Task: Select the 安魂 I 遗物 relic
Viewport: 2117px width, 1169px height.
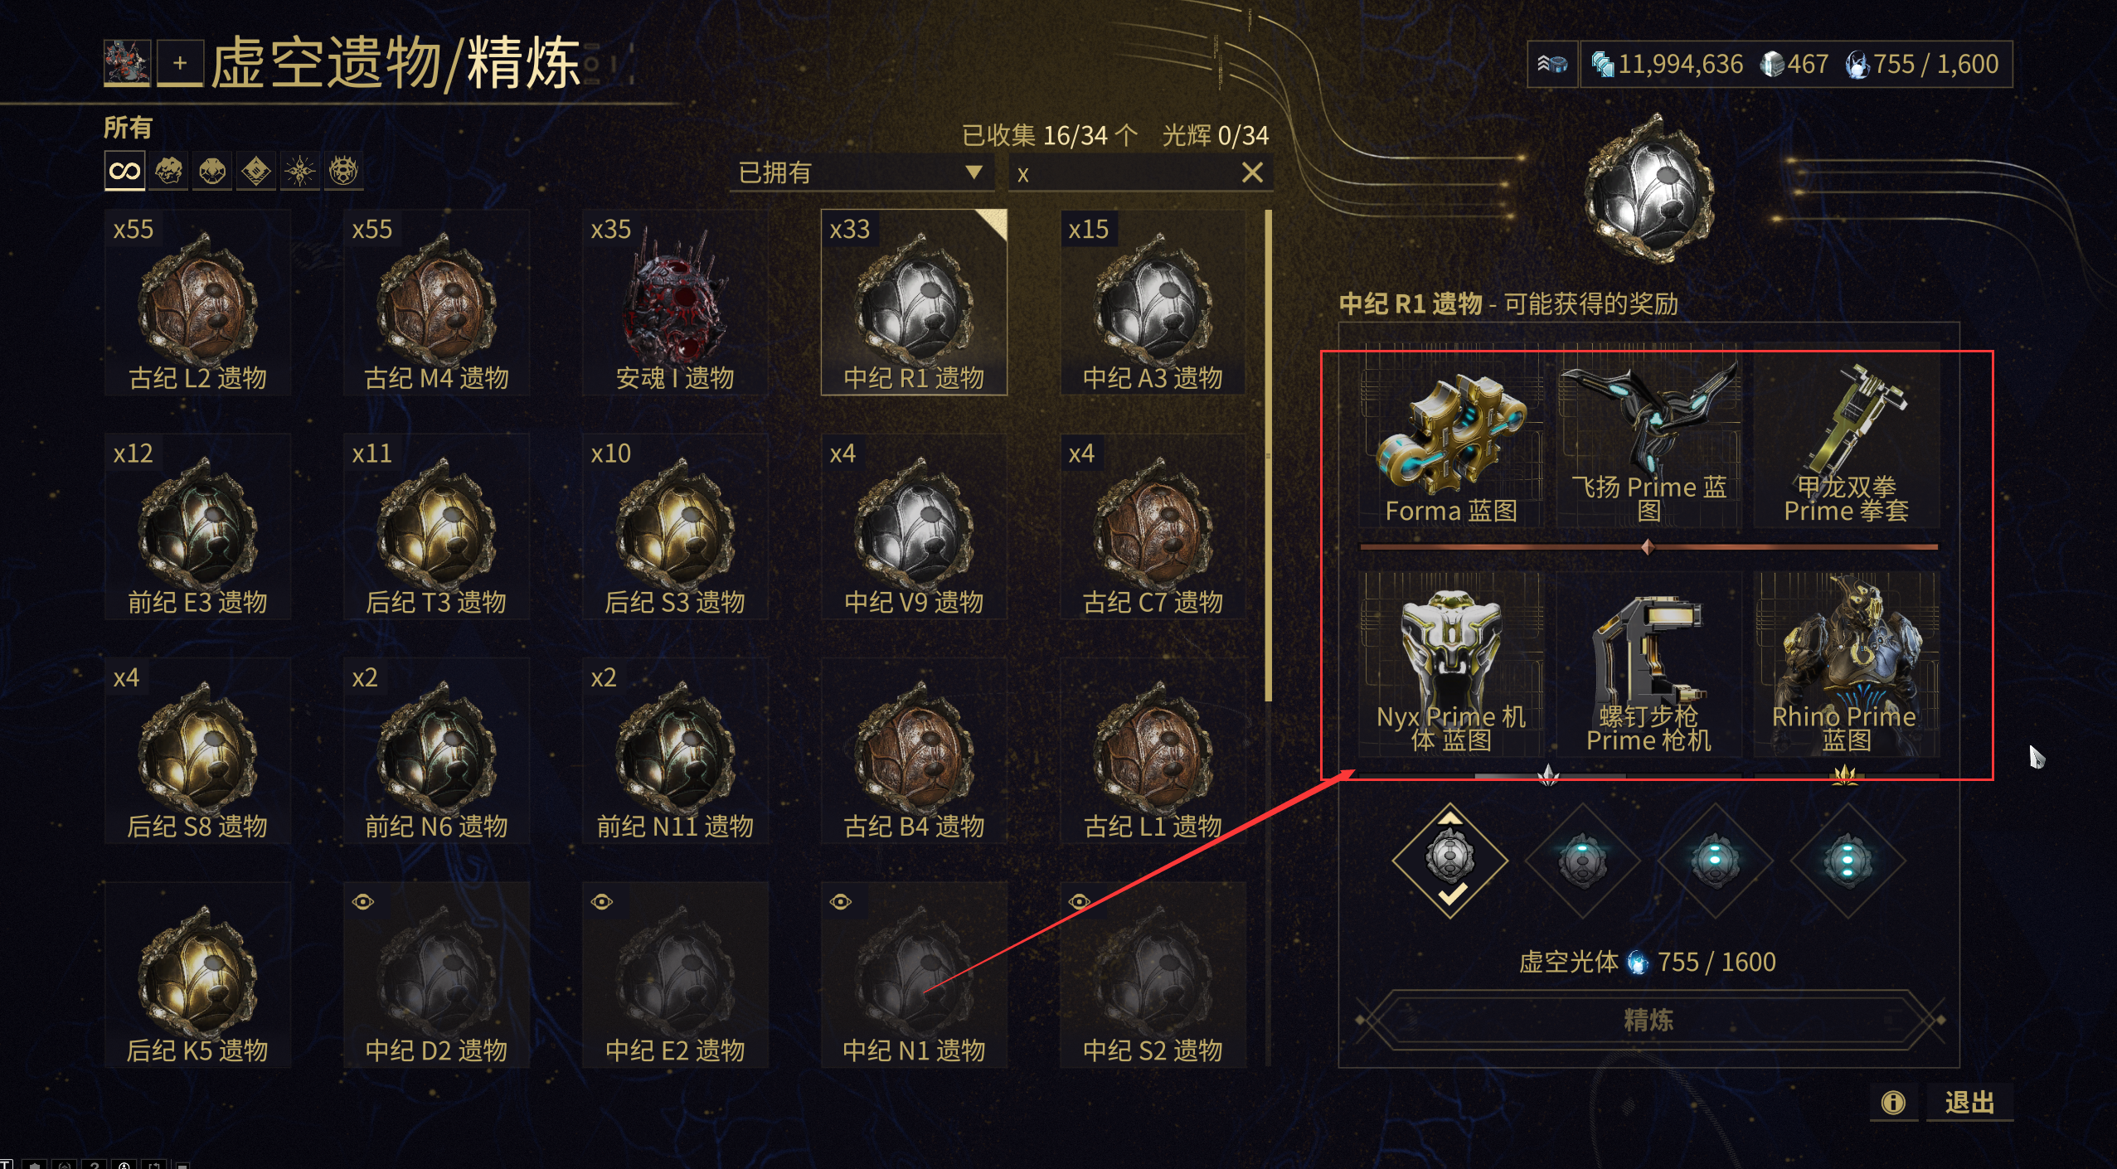Action: (675, 303)
